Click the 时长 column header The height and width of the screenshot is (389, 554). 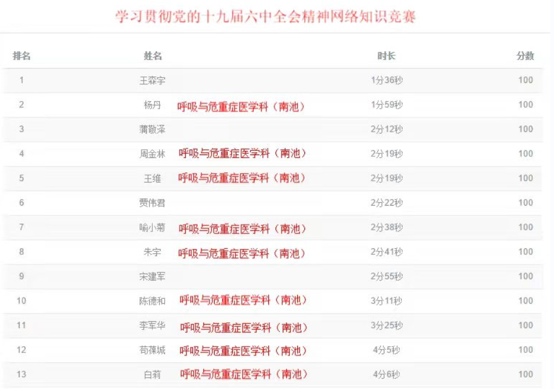click(386, 56)
